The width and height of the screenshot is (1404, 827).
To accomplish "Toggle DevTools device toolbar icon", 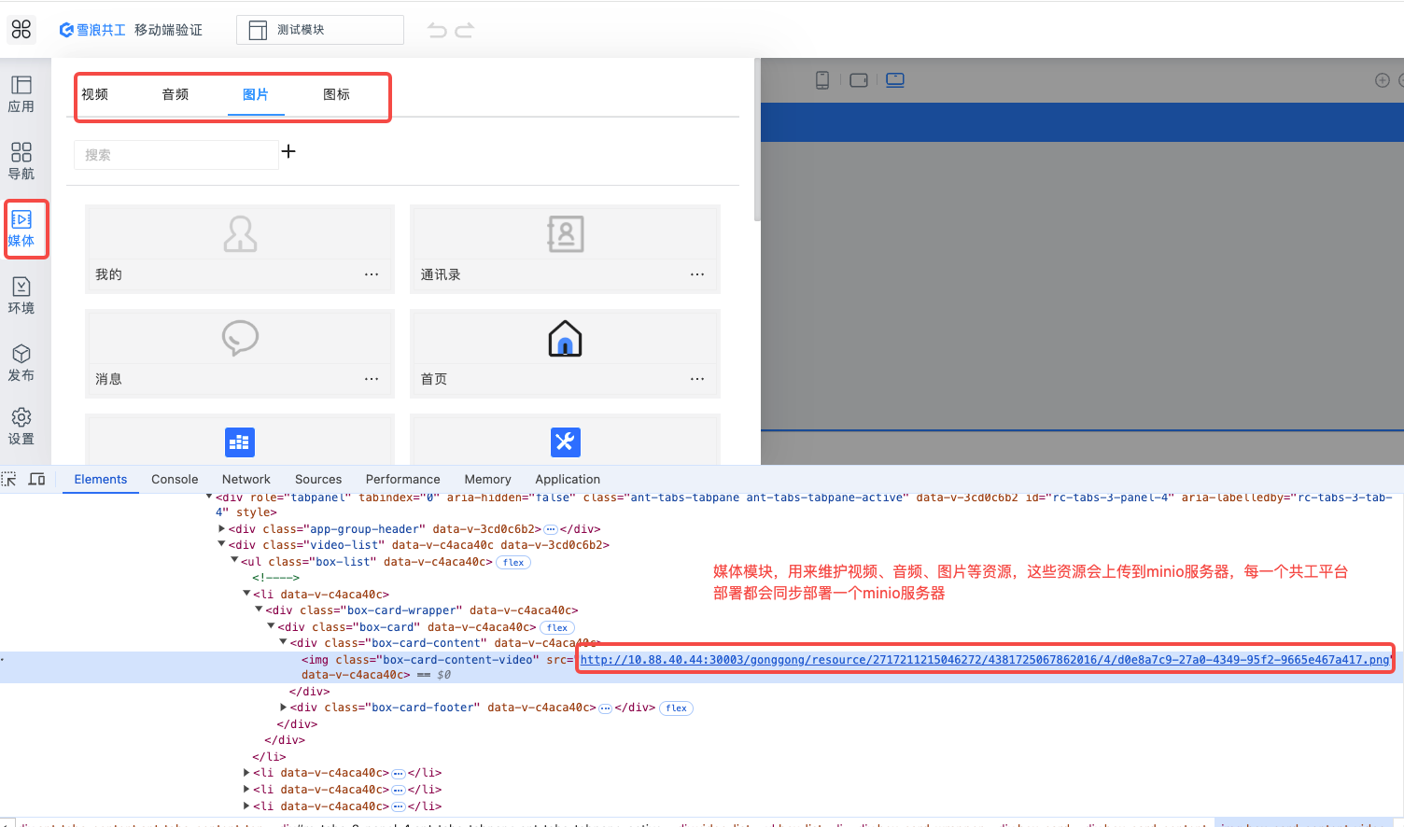I will [37, 479].
